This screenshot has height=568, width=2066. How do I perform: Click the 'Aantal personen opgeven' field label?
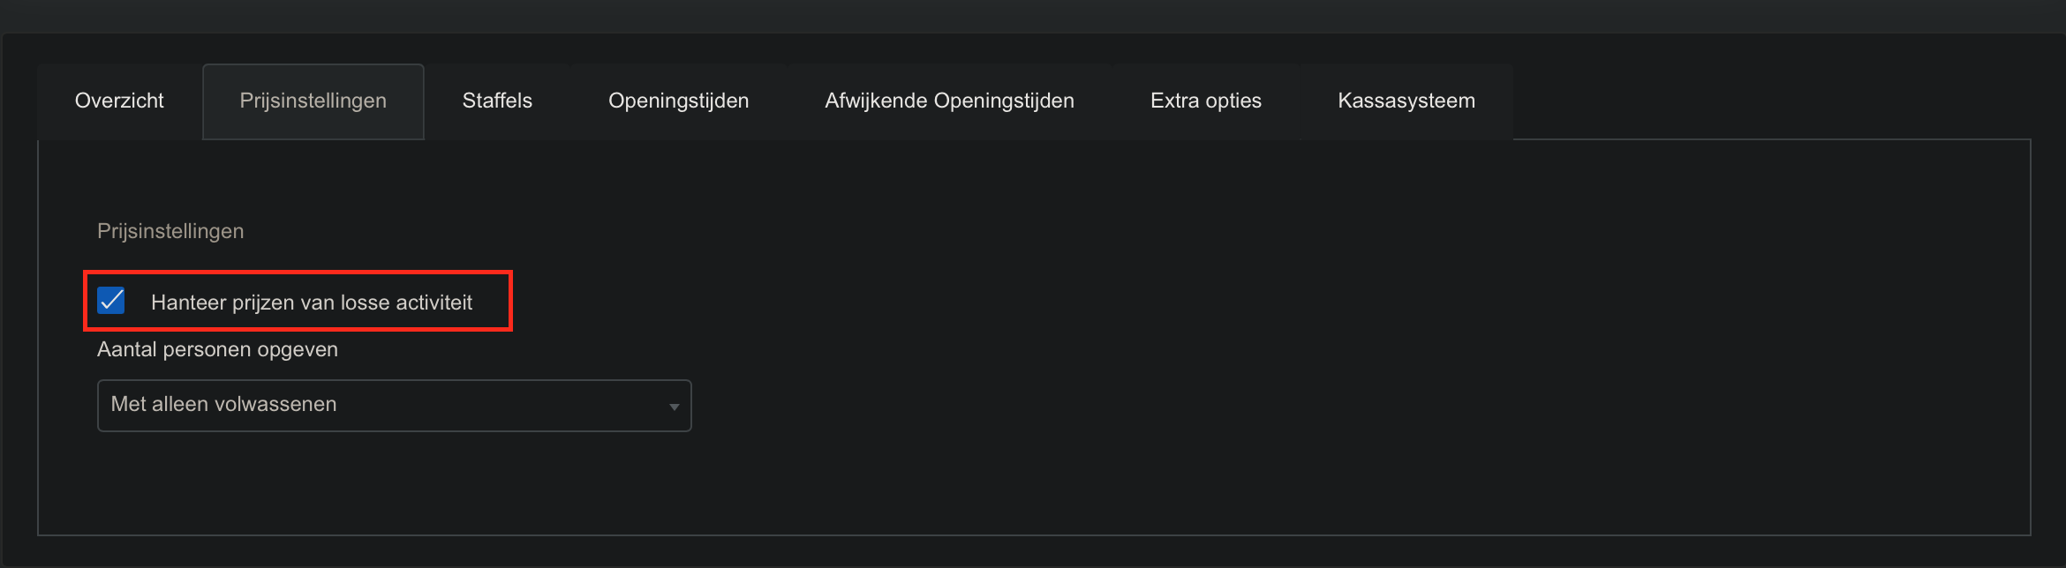point(217,349)
